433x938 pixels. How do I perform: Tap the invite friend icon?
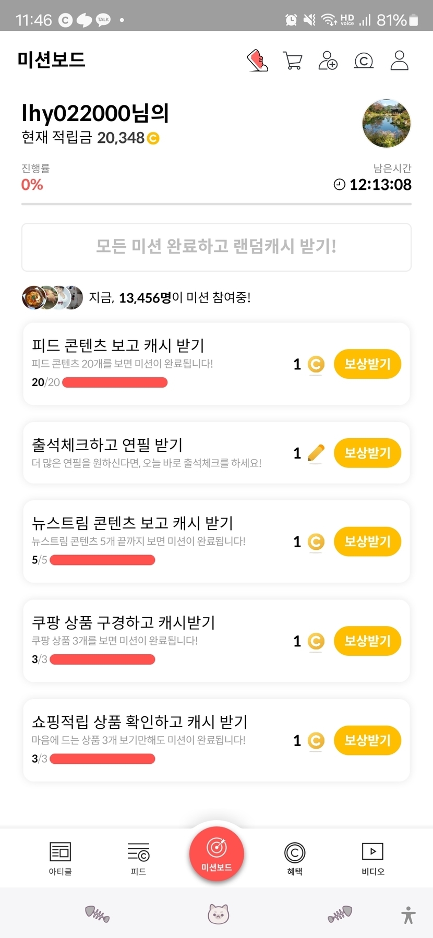tap(328, 61)
